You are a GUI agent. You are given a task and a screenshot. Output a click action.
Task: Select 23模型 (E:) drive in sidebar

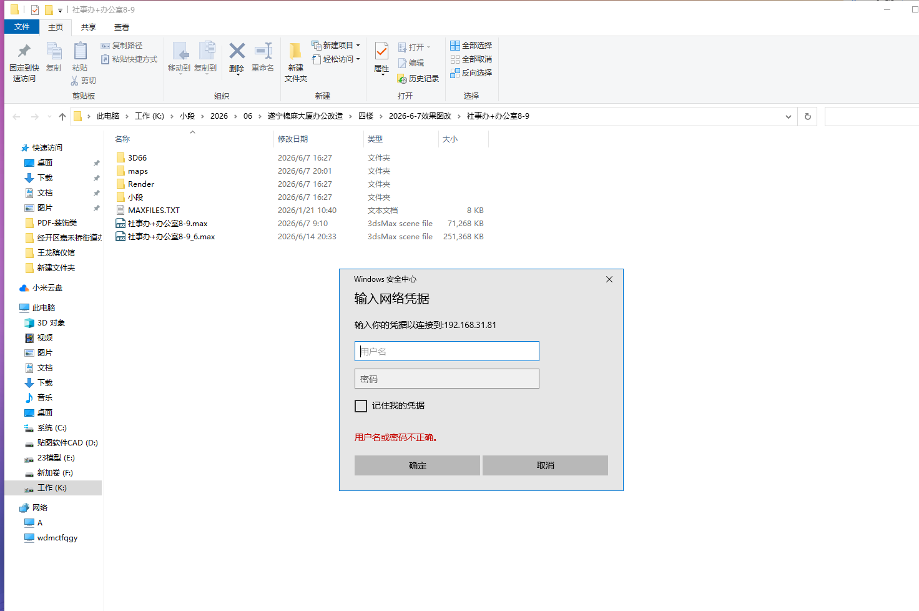tap(50, 458)
